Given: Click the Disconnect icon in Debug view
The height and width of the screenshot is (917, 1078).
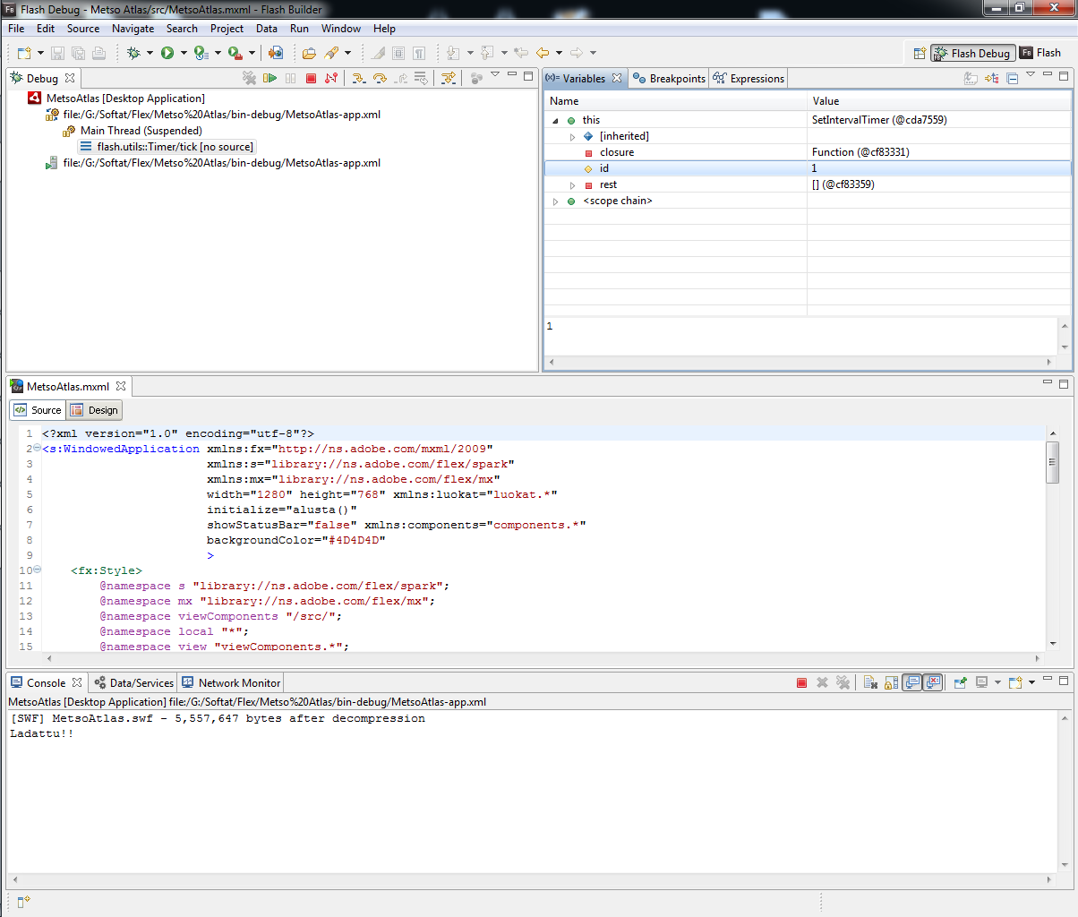Looking at the screenshot, I should [x=331, y=78].
